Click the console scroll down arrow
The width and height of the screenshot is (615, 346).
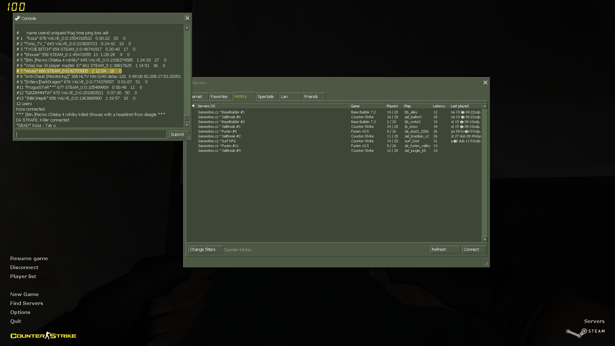[x=187, y=125]
